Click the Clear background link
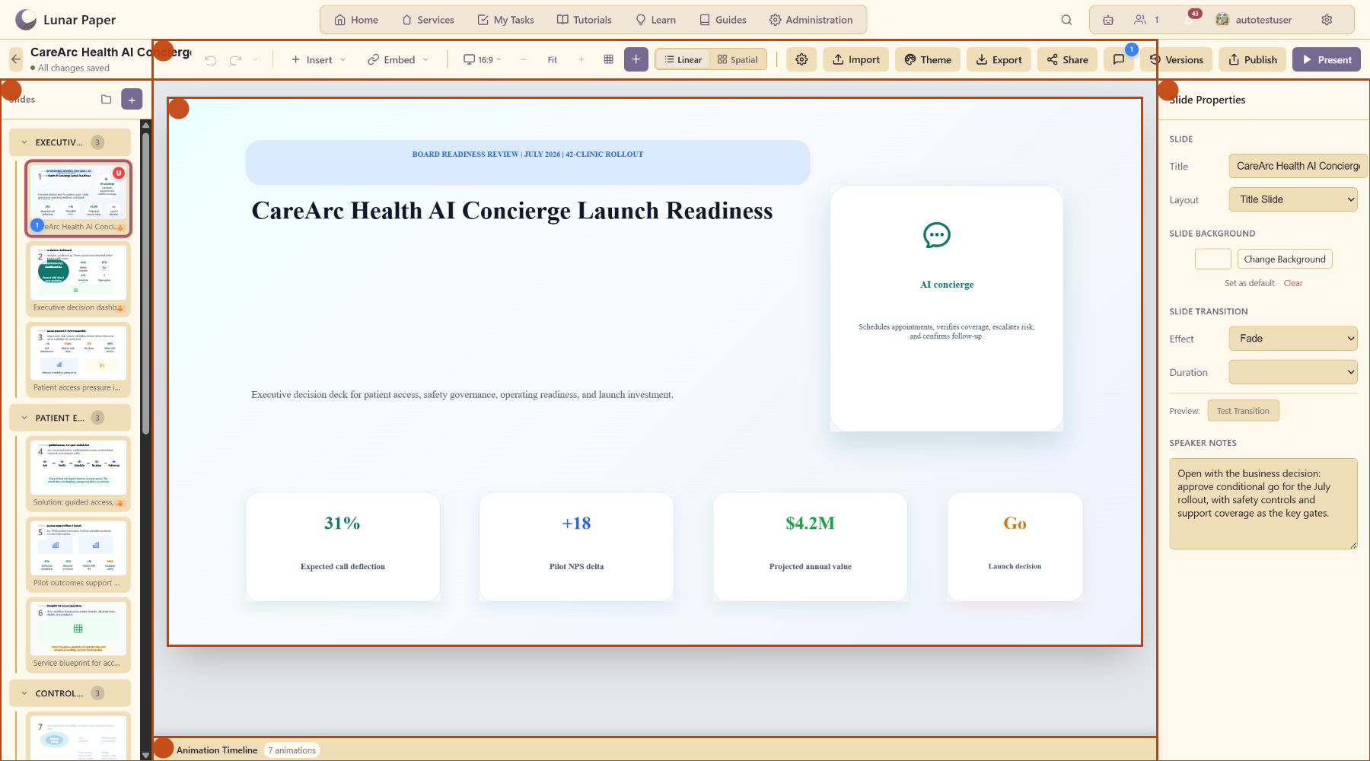1370x761 pixels. click(1293, 283)
